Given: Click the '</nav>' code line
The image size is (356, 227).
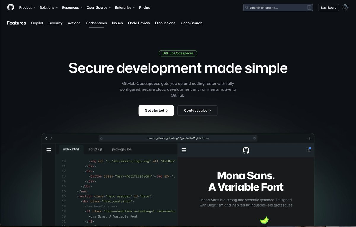Looking at the screenshot, I should 83,191.
